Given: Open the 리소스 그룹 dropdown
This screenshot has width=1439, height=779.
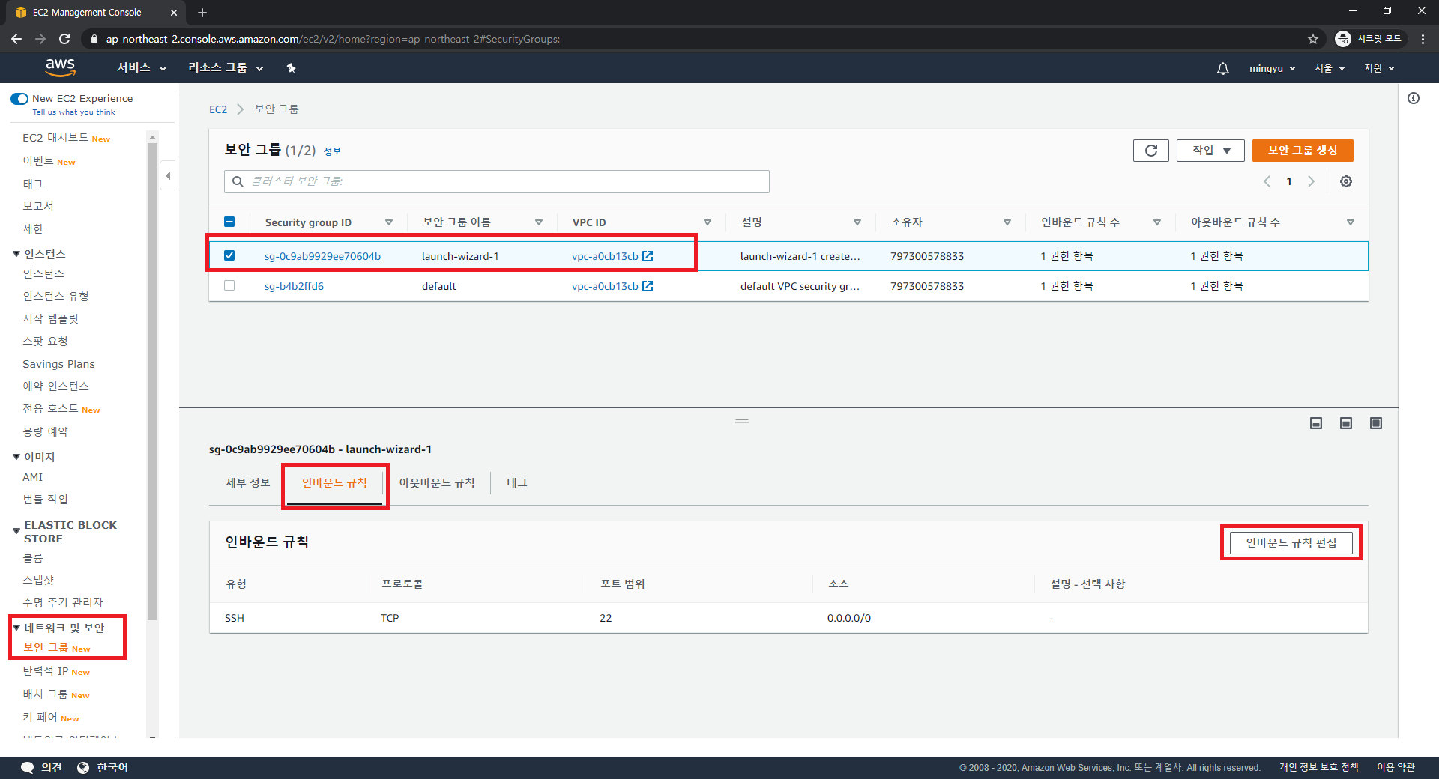Looking at the screenshot, I should point(226,67).
